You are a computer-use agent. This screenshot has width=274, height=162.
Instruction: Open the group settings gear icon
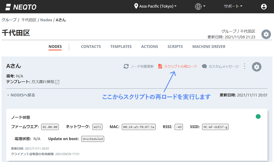pyautogui.click(x=266, y=34)
